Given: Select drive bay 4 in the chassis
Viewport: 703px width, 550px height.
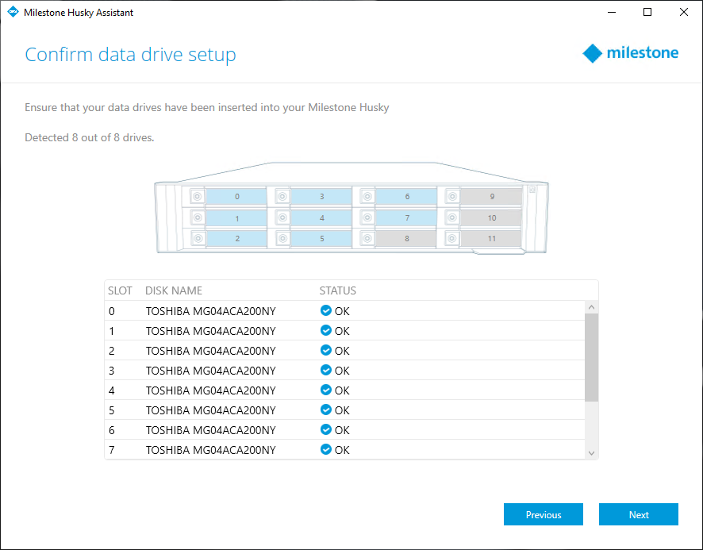Looking at the screenshot, I should (x=321, y=217).
